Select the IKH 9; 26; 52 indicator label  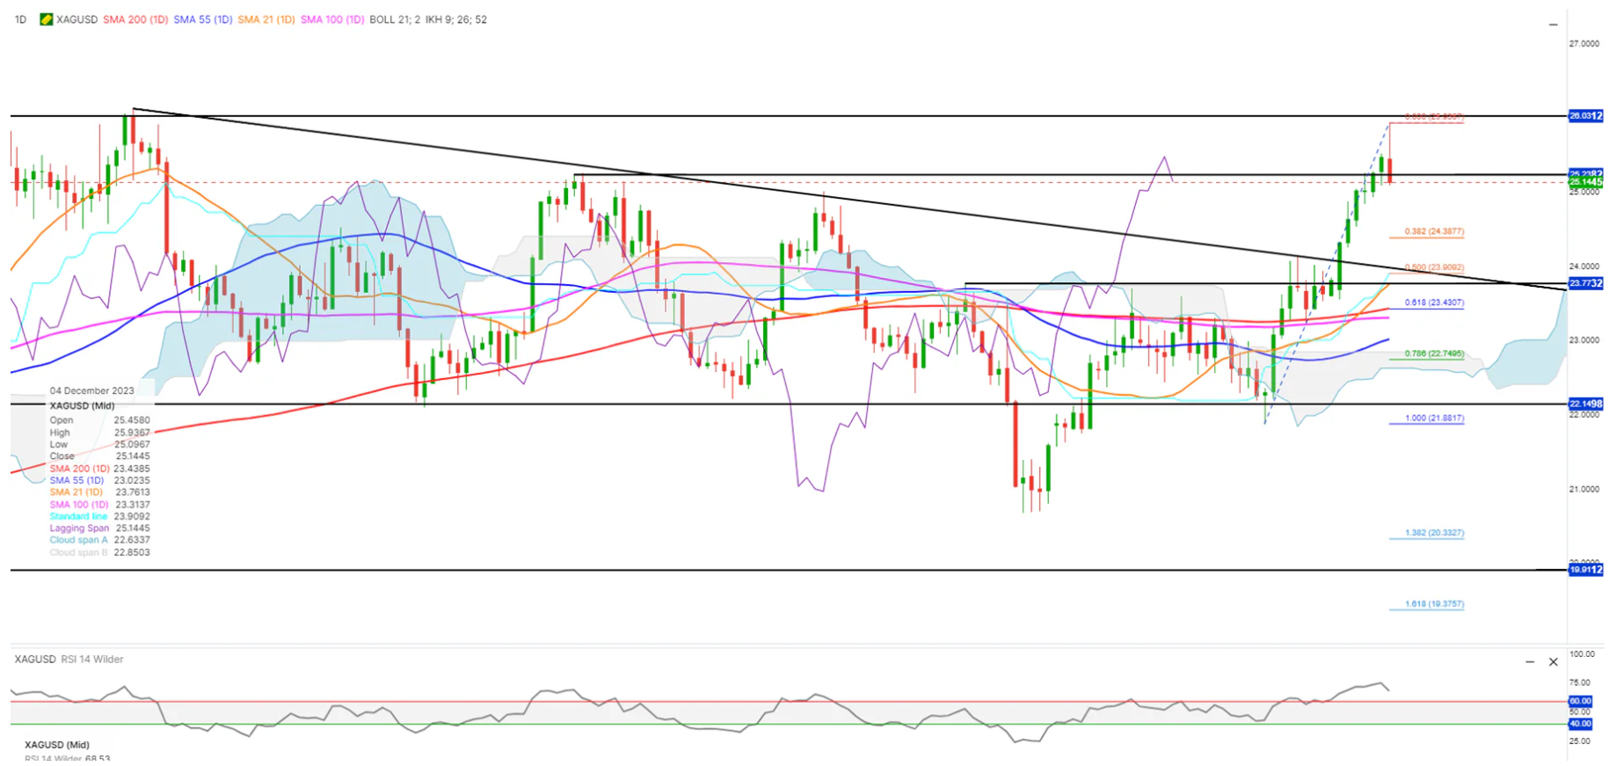click(455, 19)
